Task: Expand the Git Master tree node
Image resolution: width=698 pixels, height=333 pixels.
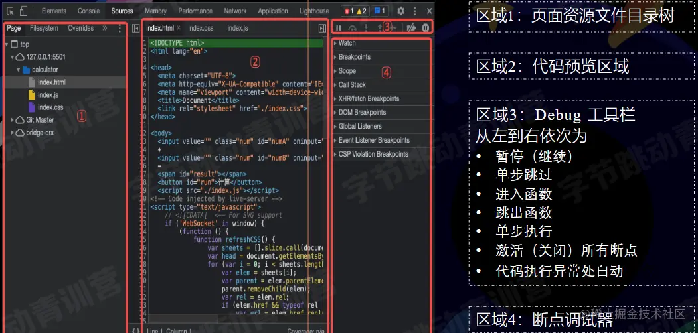Action: click(x=12, y=120)
